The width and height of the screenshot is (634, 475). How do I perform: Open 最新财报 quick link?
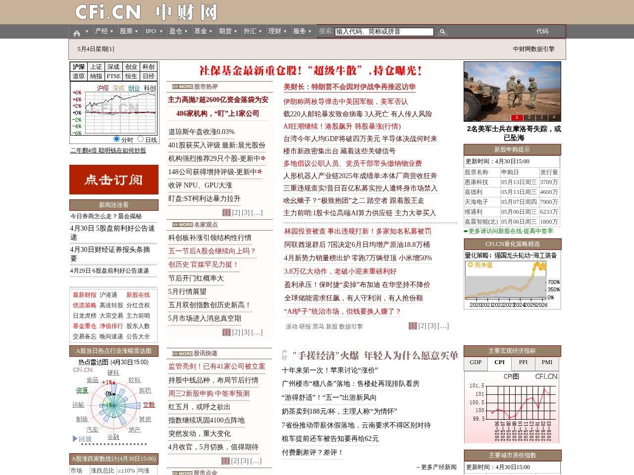[x=85, y=295]
